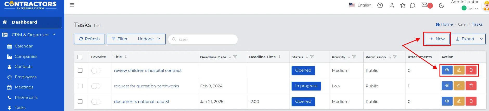
Task: Switch to dark mode with moon icon
Action: [441, 5]
